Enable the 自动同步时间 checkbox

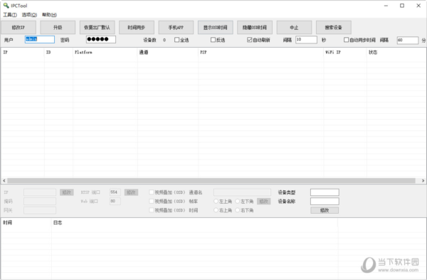click(x=346, y=40)
